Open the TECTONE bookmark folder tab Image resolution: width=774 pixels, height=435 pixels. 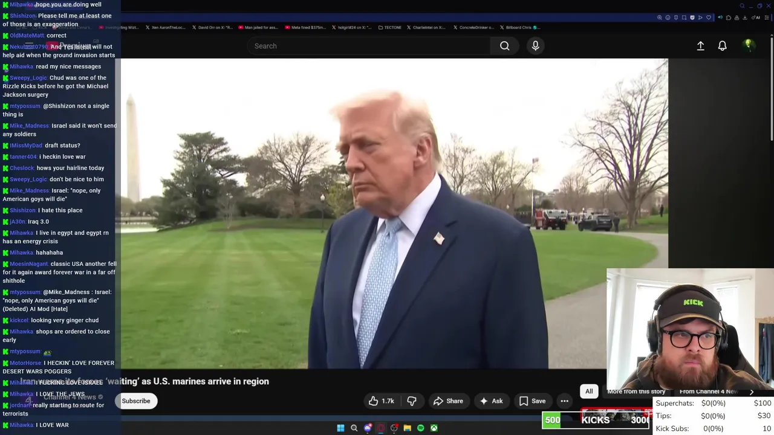(389, 27)
